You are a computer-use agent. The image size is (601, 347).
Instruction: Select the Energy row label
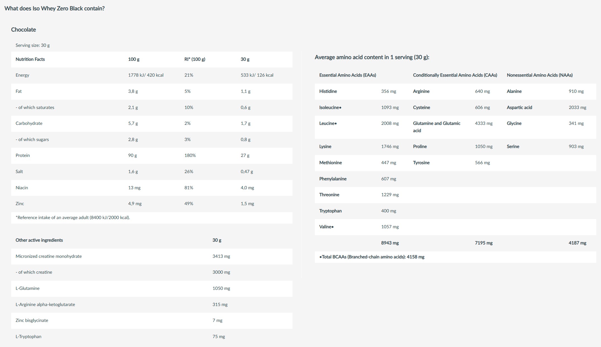pos(22,75)
